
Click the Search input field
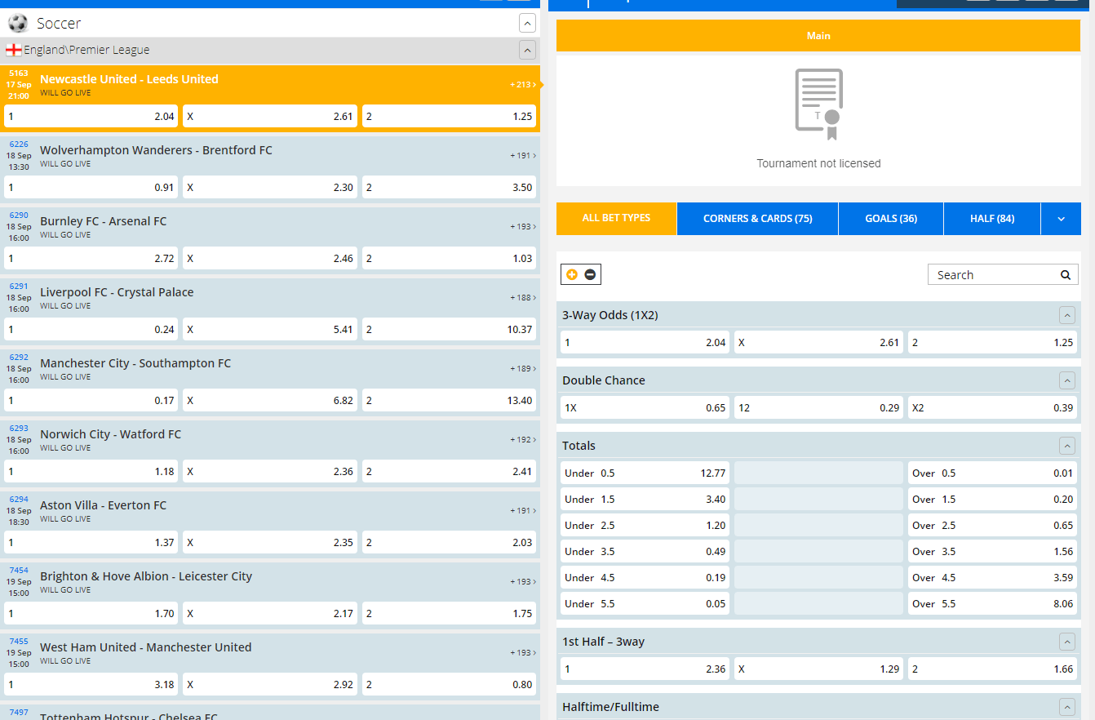tap(994, 275)
